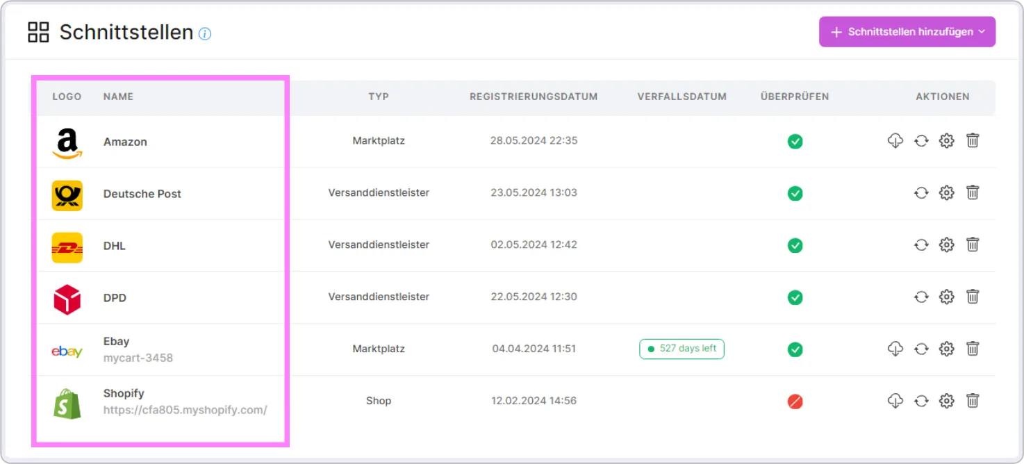This screenshot has height=464, width=1024.
Task: Open settings gear for Amazon
Action: coord(946,141)
